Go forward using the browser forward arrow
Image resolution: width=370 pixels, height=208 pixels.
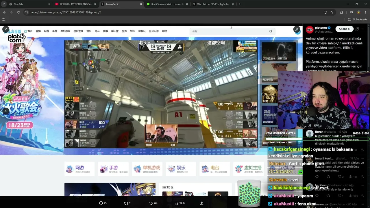tap(11, 12)
